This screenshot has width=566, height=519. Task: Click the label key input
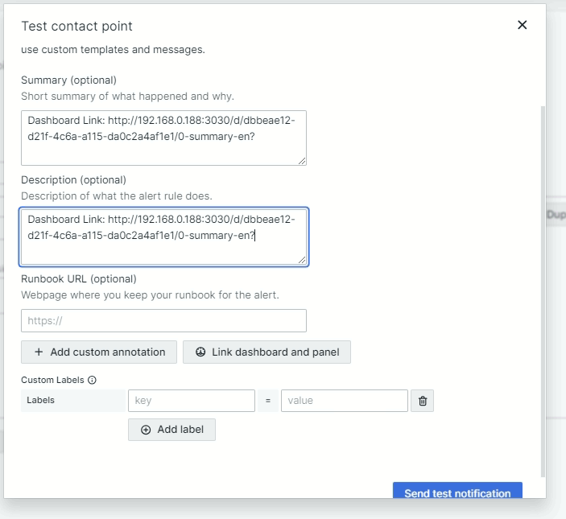[191, 401]
